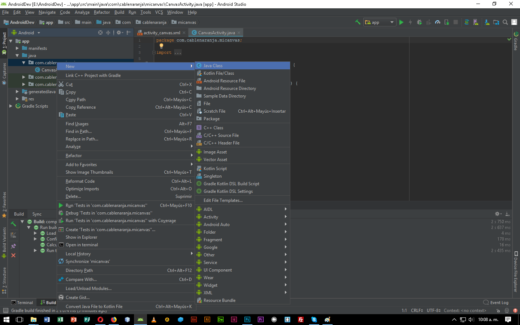Screen dimensions: 520x325
Task: Open the Fragment submenu
Action: pos(242,240)
